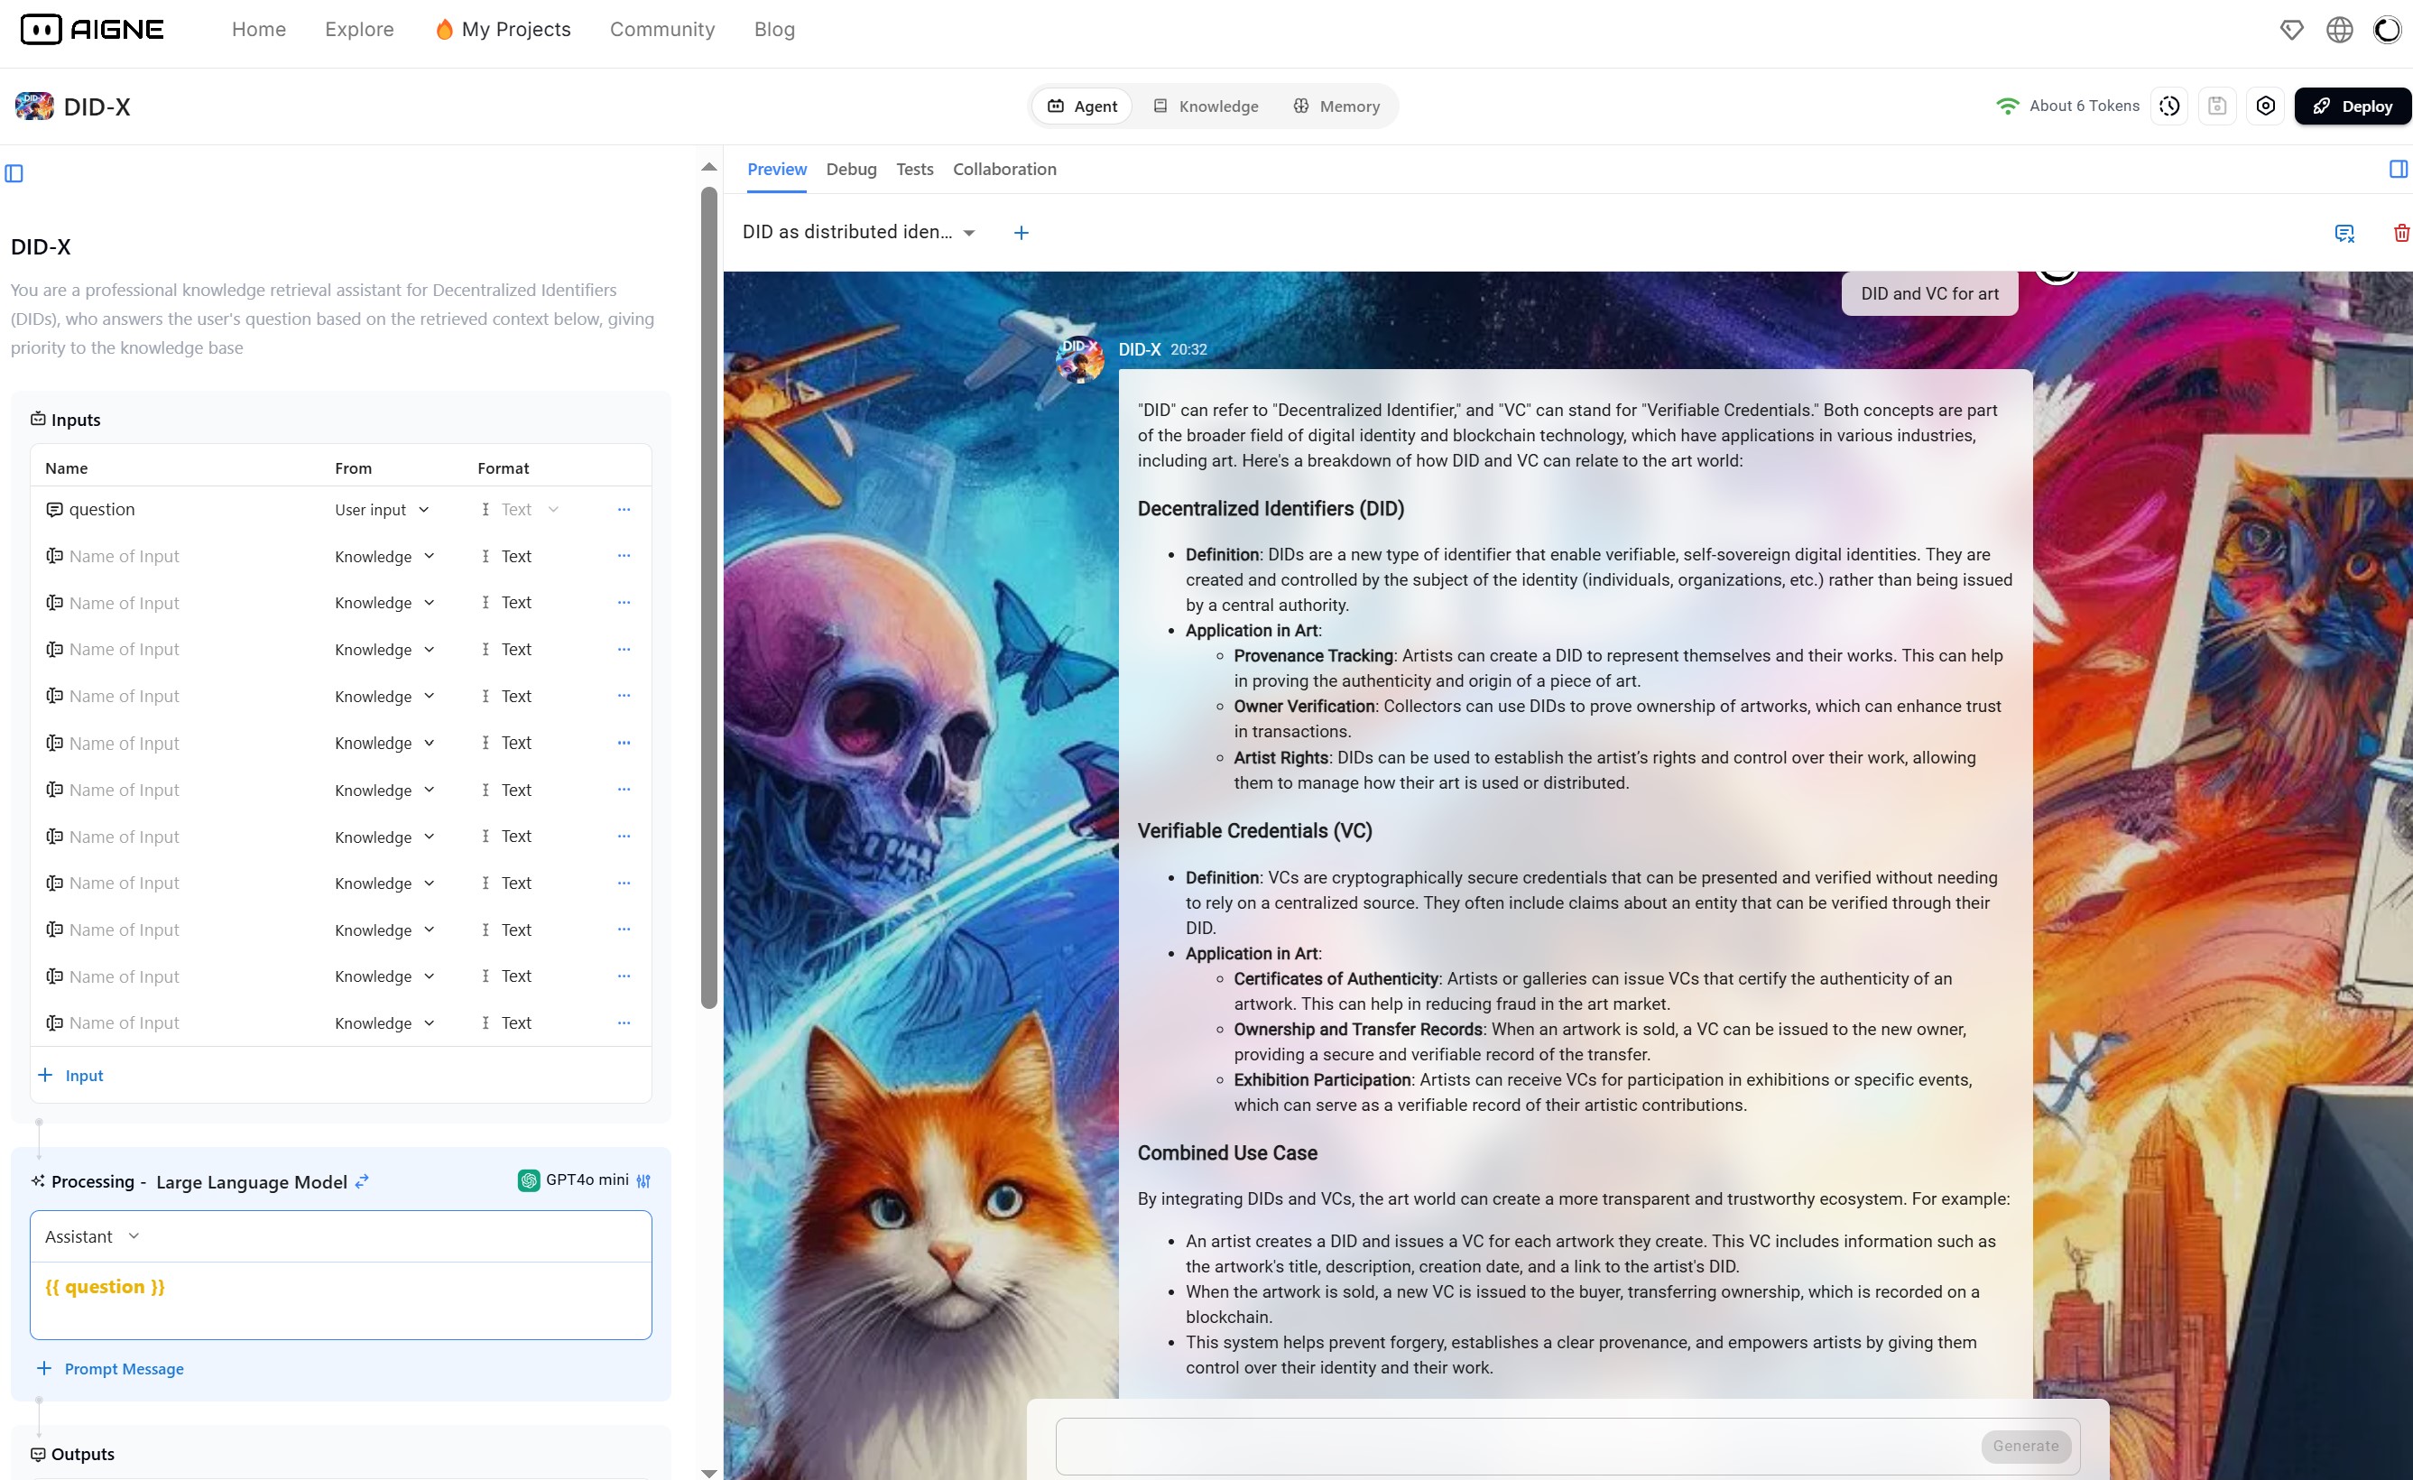The height and width of the screenshot is (1480, 2413).
Task: Add new session with plus icon
Action: click(x=1021, y=233)
